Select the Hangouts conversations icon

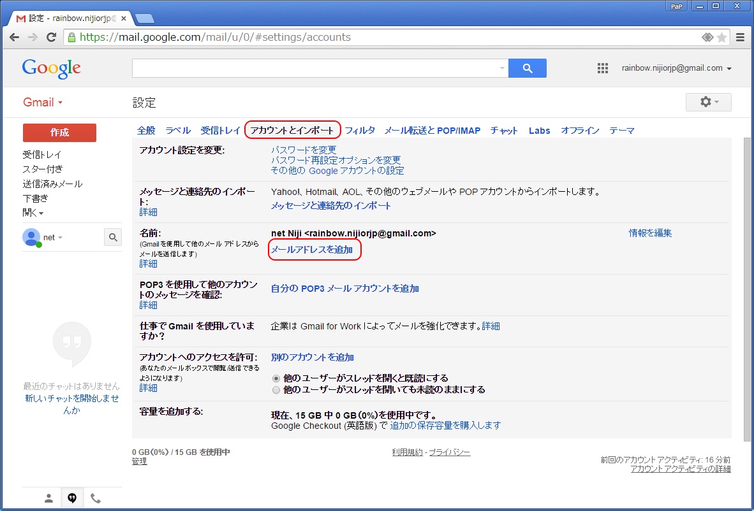pyautogui.click(x=72, y=498)
